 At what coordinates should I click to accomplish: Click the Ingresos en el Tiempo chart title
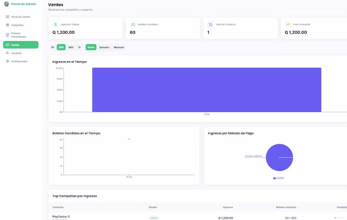coord(69,62)
